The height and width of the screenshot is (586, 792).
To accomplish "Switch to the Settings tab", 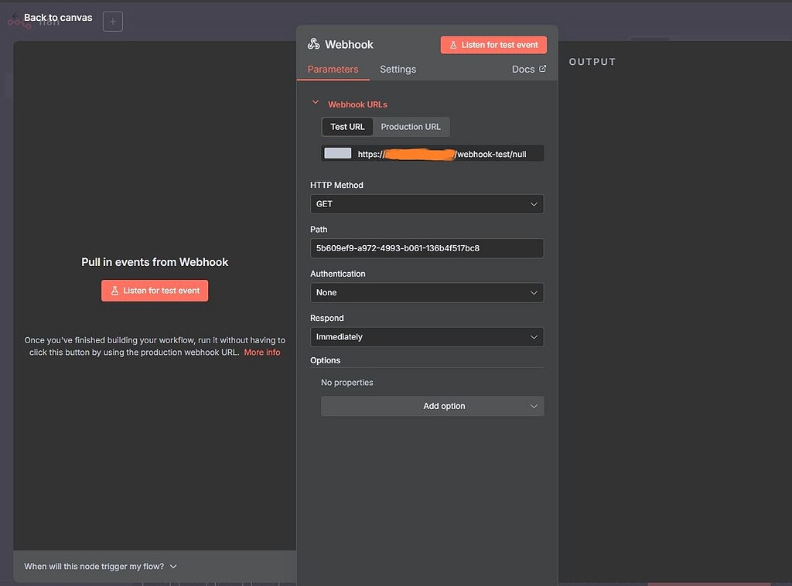I will 398,69.
